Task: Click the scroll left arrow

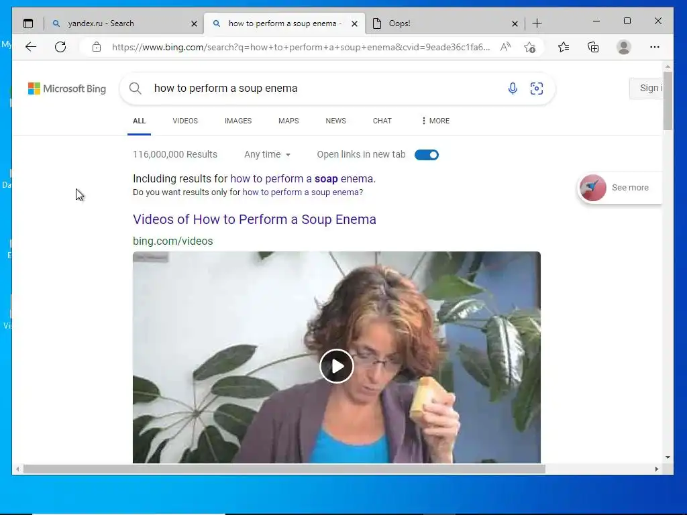Action: (x=17, y=469)
